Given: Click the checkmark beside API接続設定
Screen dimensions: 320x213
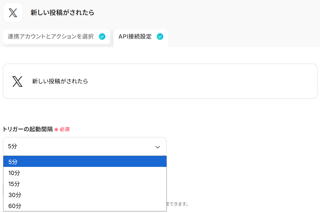Looking at the screenshot, I should [x=160, y=37].
